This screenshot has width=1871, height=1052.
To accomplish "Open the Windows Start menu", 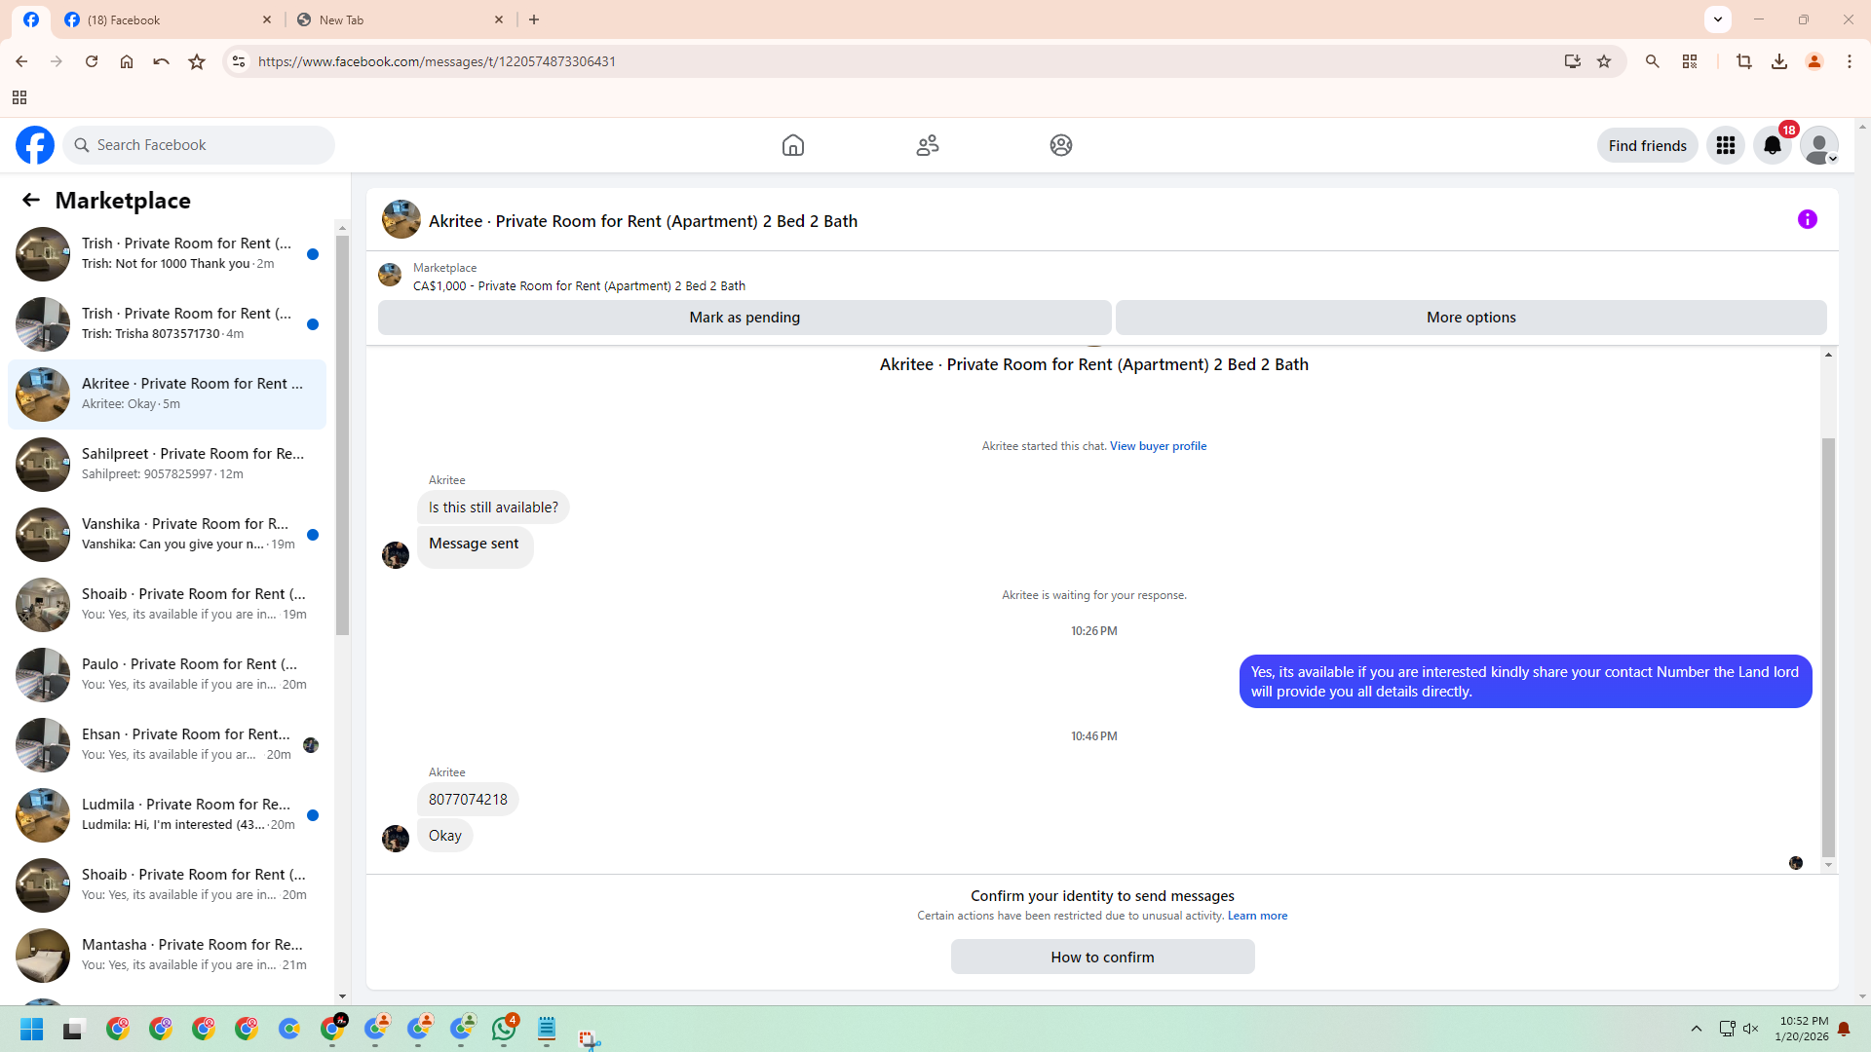I will tap(31, 1029).
